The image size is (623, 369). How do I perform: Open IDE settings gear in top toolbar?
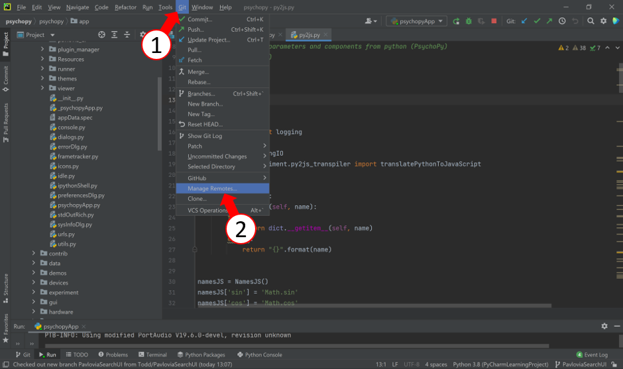tap(604, 21)
